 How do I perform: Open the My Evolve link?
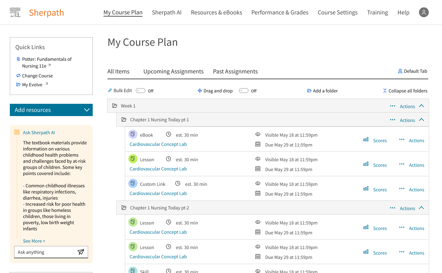coord(32,84)
